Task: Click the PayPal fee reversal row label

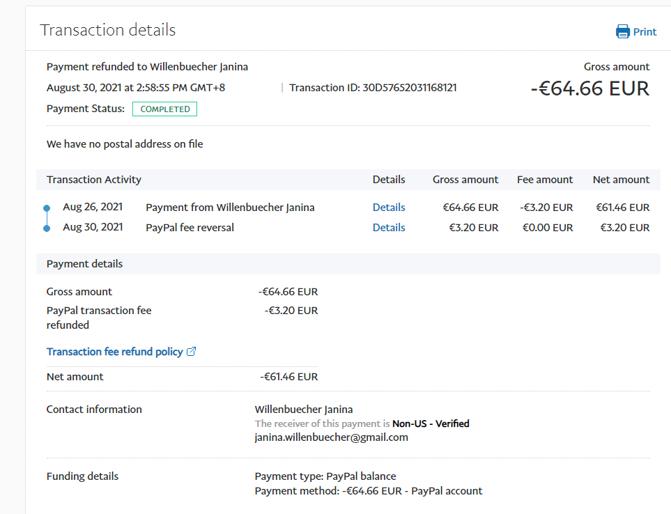Action: click(190, 227)
